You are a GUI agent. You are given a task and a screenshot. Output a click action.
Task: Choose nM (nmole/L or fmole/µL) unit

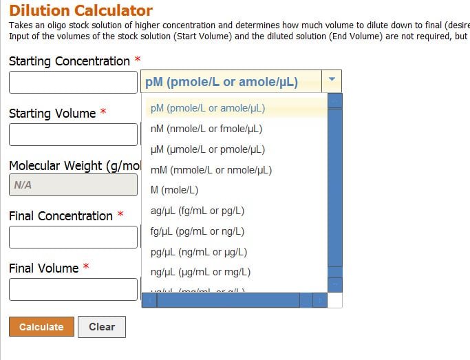206,129
